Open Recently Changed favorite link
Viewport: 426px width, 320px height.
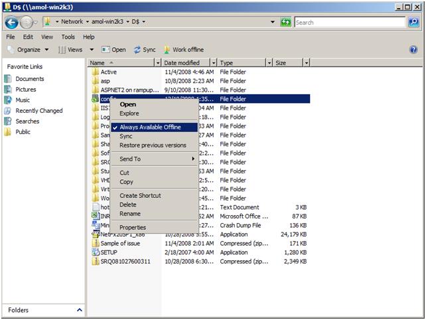coord(39,111)
